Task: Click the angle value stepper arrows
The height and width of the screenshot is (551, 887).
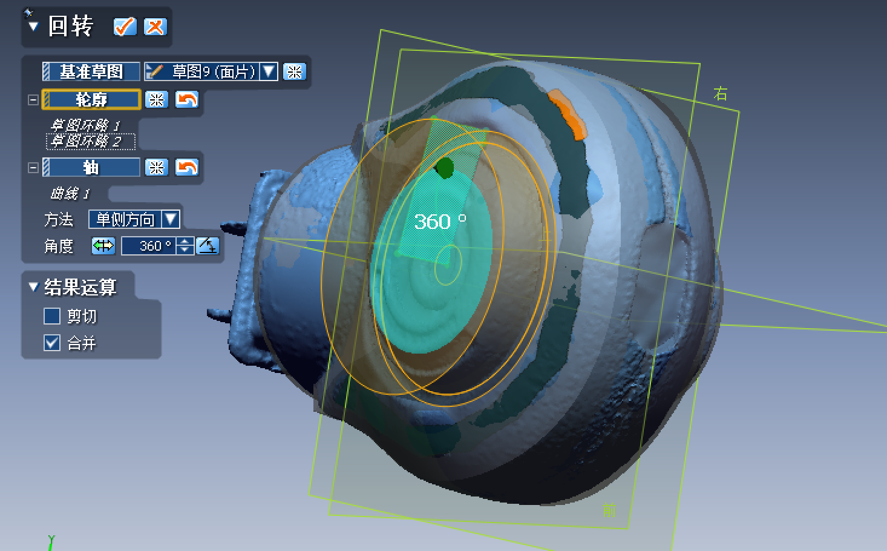Action: [186, 246]
